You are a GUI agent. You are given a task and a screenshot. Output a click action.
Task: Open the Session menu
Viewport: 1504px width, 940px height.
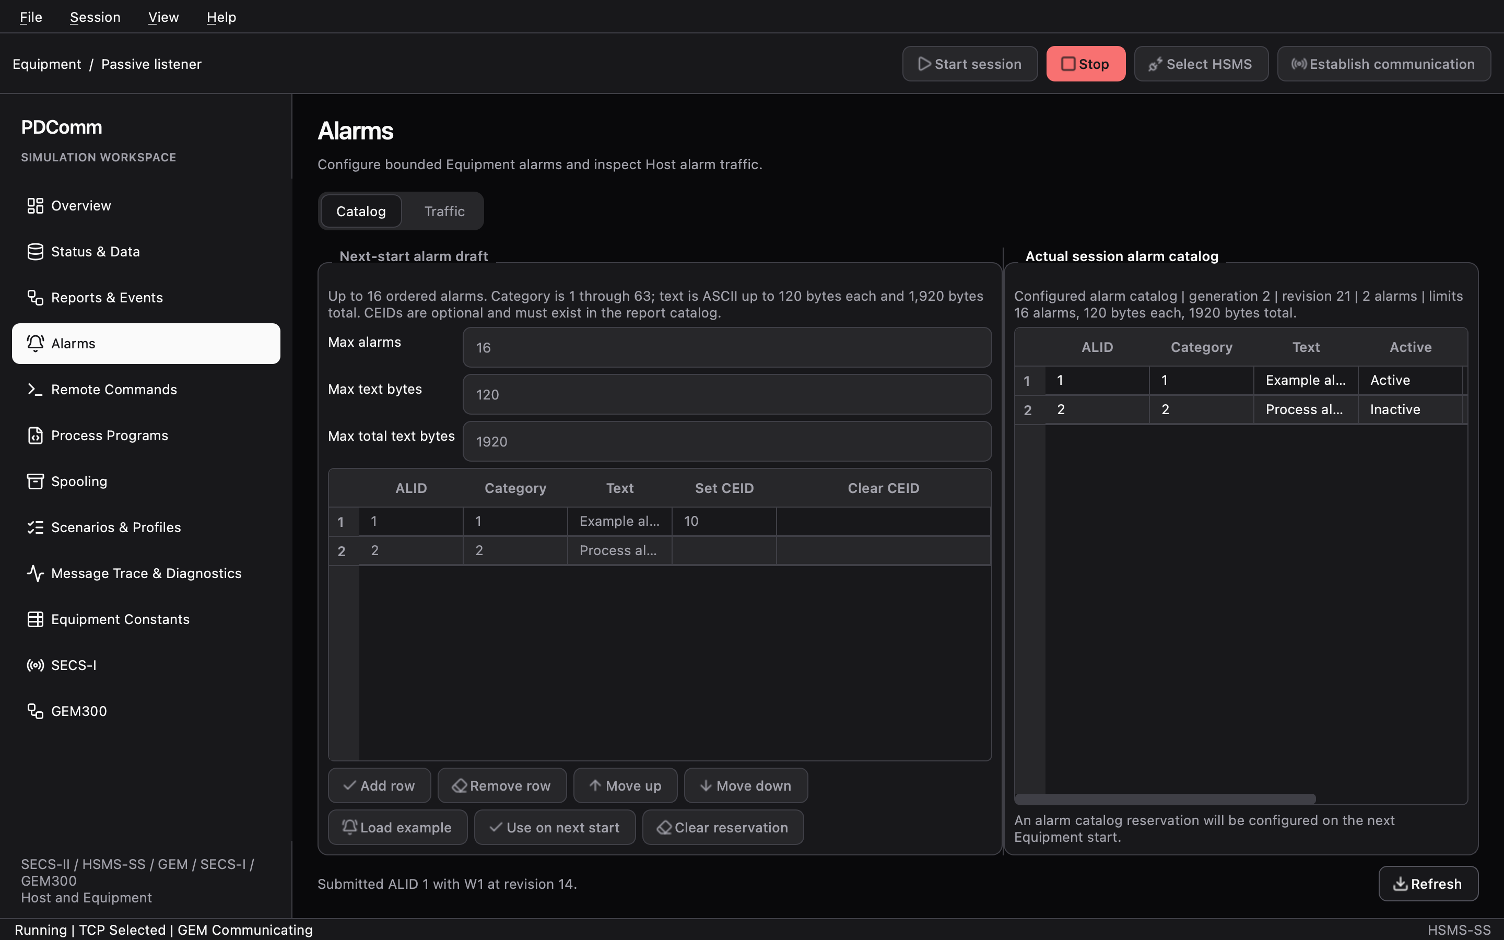(x=95, y=17)
